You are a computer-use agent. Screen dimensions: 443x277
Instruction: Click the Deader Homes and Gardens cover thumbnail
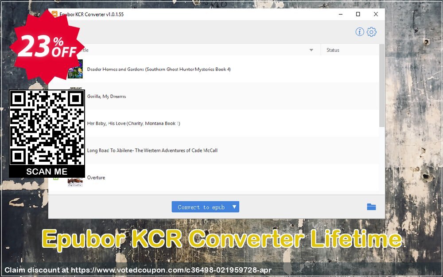click(x=76, y=69)
